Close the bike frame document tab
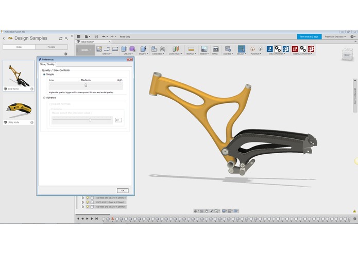 point(110,42)
